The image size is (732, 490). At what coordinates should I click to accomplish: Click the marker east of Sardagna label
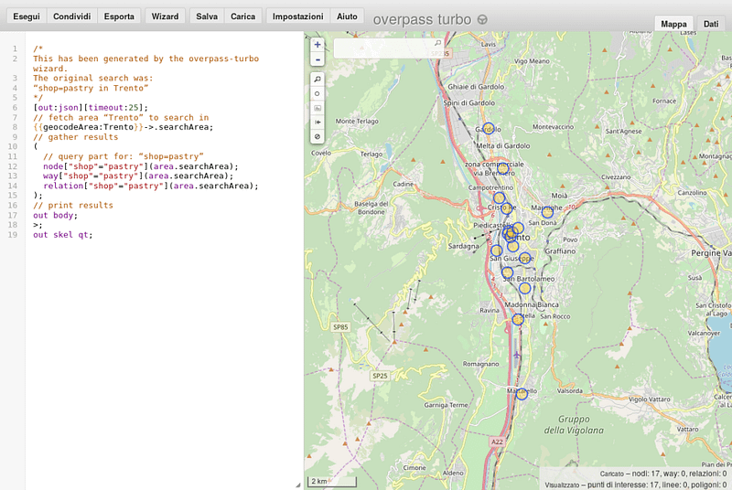point(497,250)
